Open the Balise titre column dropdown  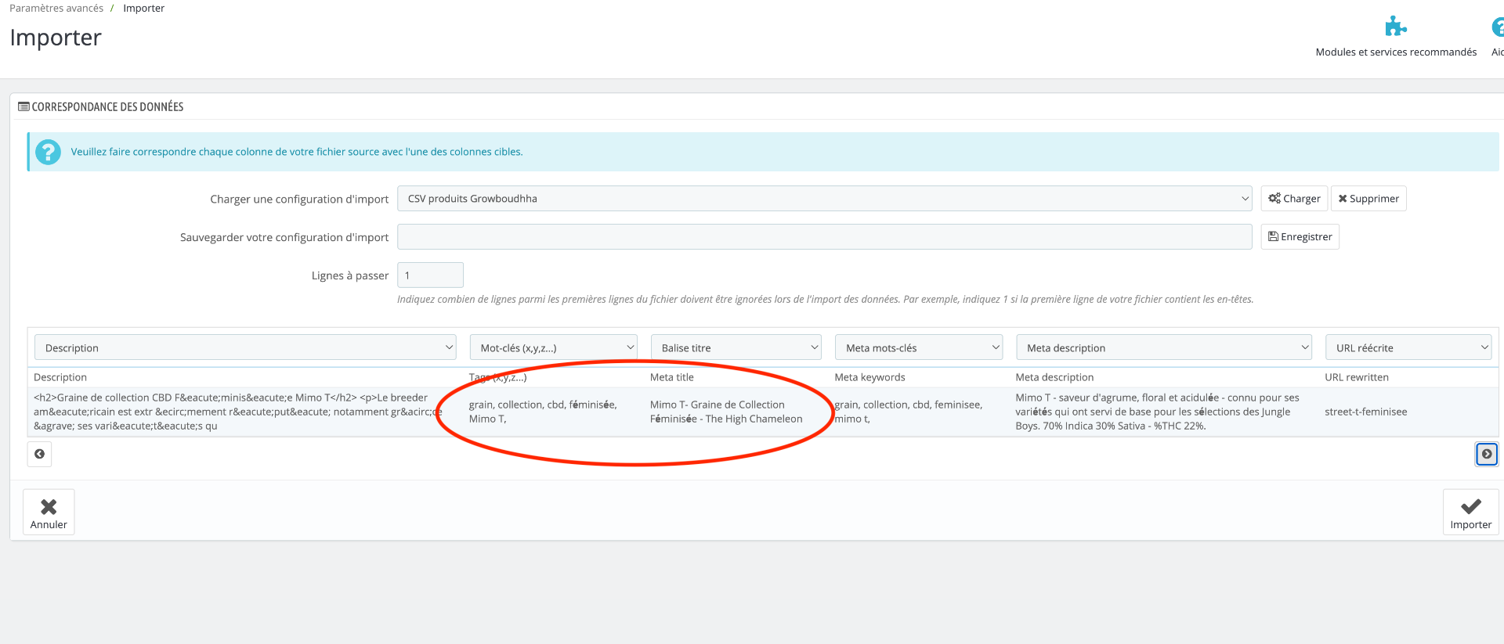tap(736, 347)
